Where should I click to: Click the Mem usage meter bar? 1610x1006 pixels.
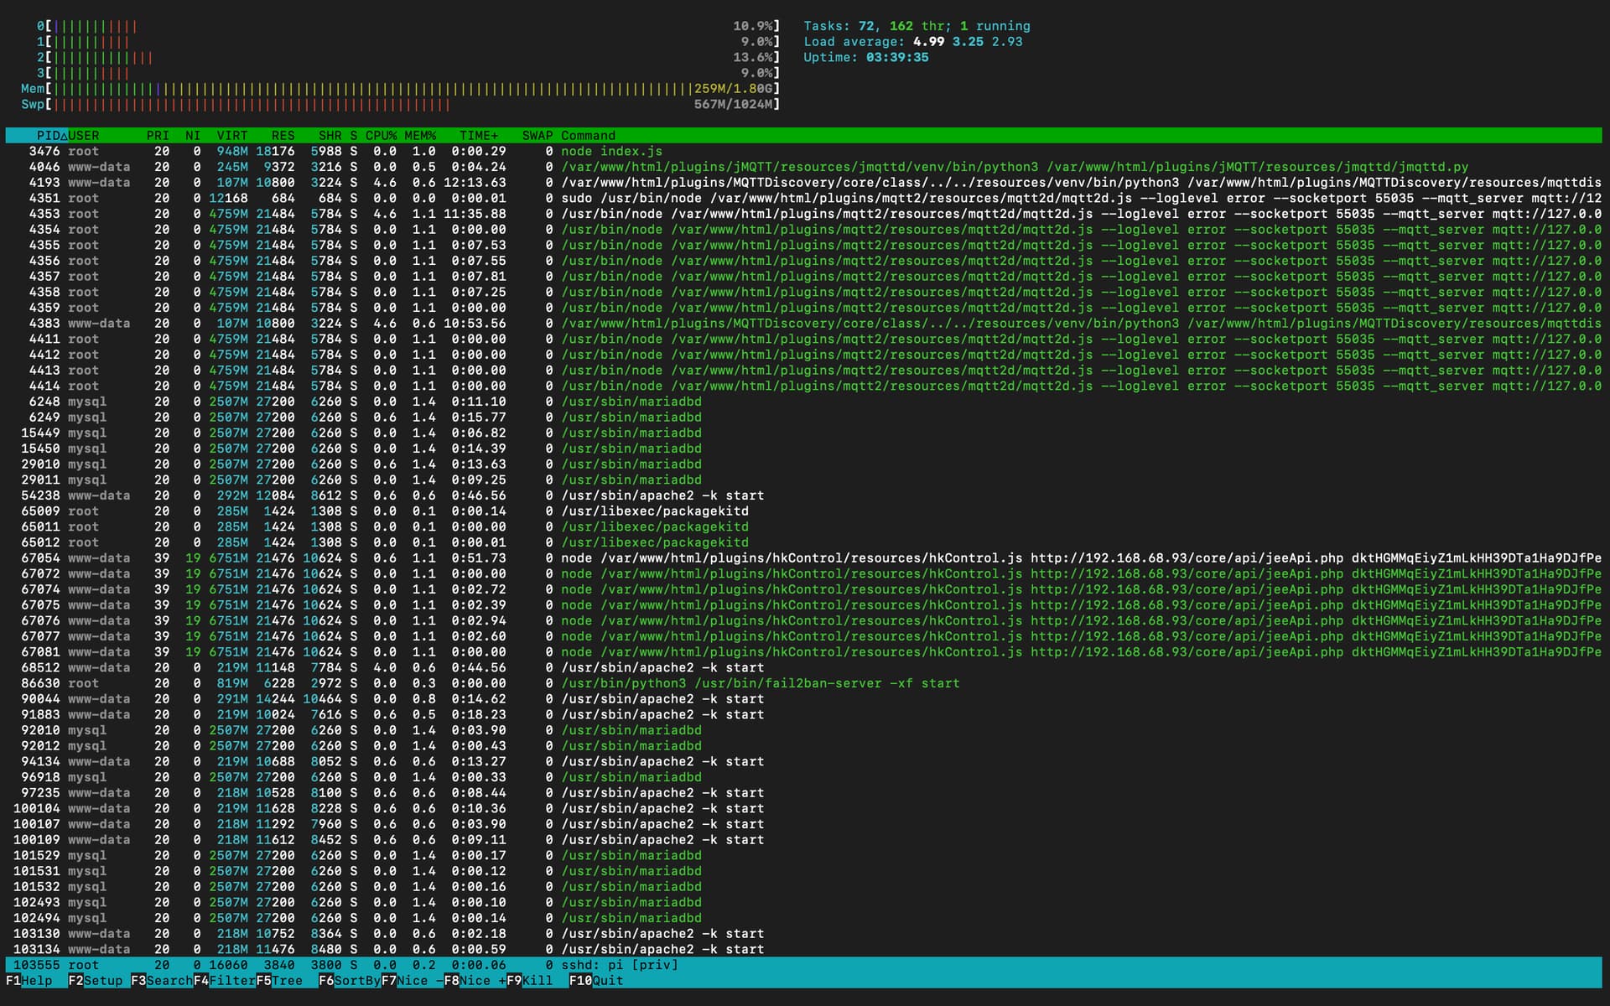pos(401,89)
